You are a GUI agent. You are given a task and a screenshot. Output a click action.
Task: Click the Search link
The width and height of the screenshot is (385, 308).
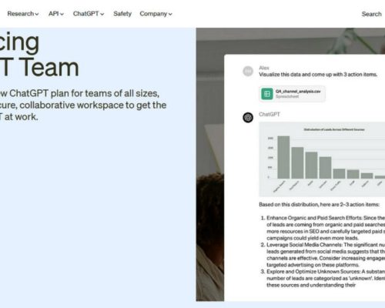tap(371, 14)
